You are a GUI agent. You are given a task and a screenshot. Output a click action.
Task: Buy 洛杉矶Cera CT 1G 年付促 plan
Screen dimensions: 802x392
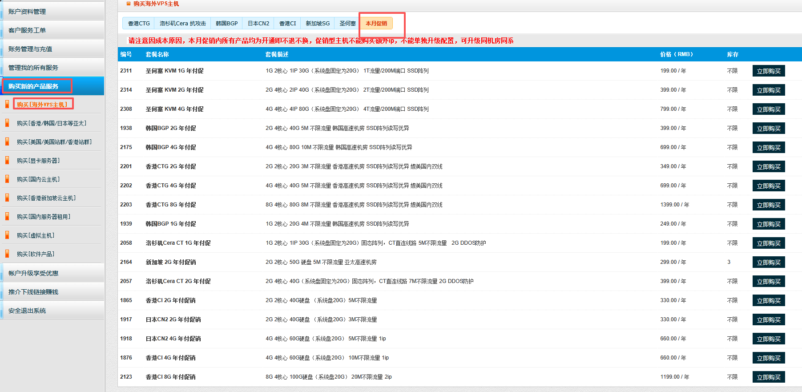(769, 243)
